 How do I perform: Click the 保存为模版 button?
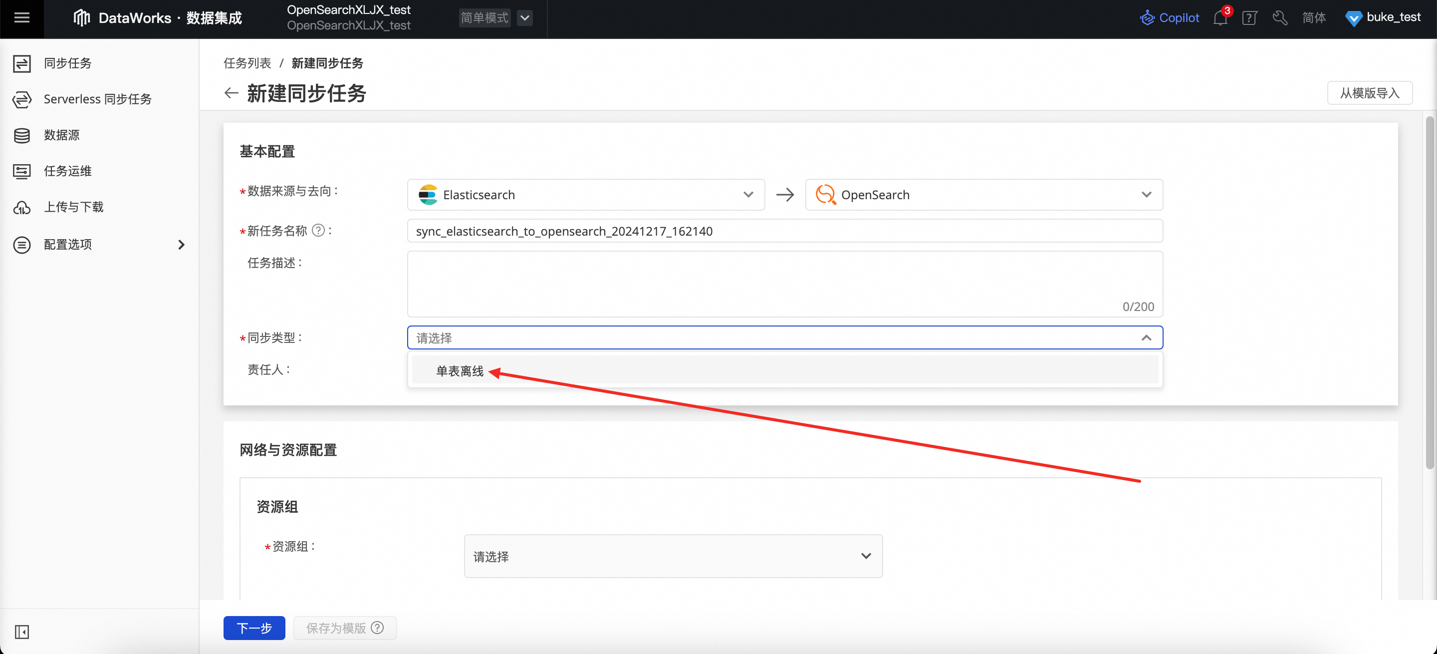[345, 628]
